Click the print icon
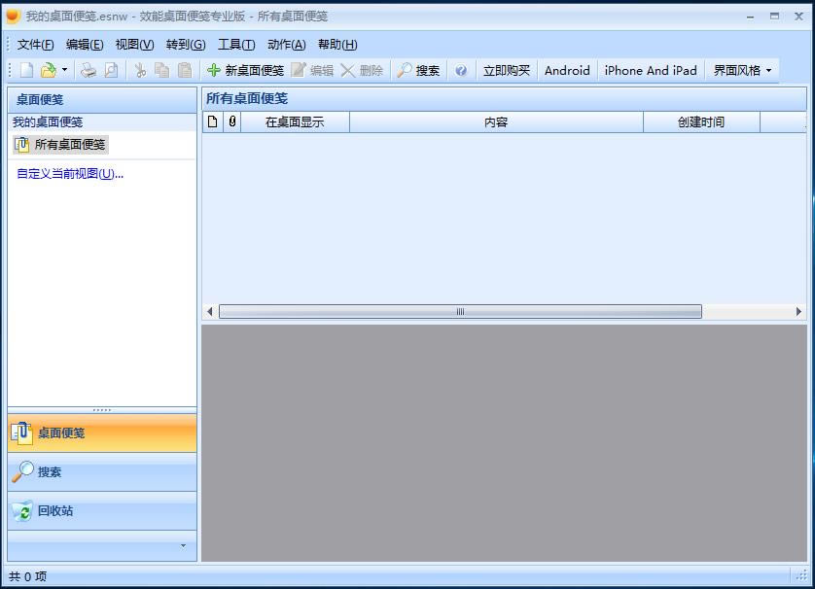This screenshot has height=589, width=815. click(89, 70)
